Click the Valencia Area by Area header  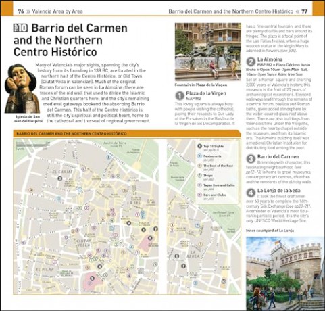point(57,11)
